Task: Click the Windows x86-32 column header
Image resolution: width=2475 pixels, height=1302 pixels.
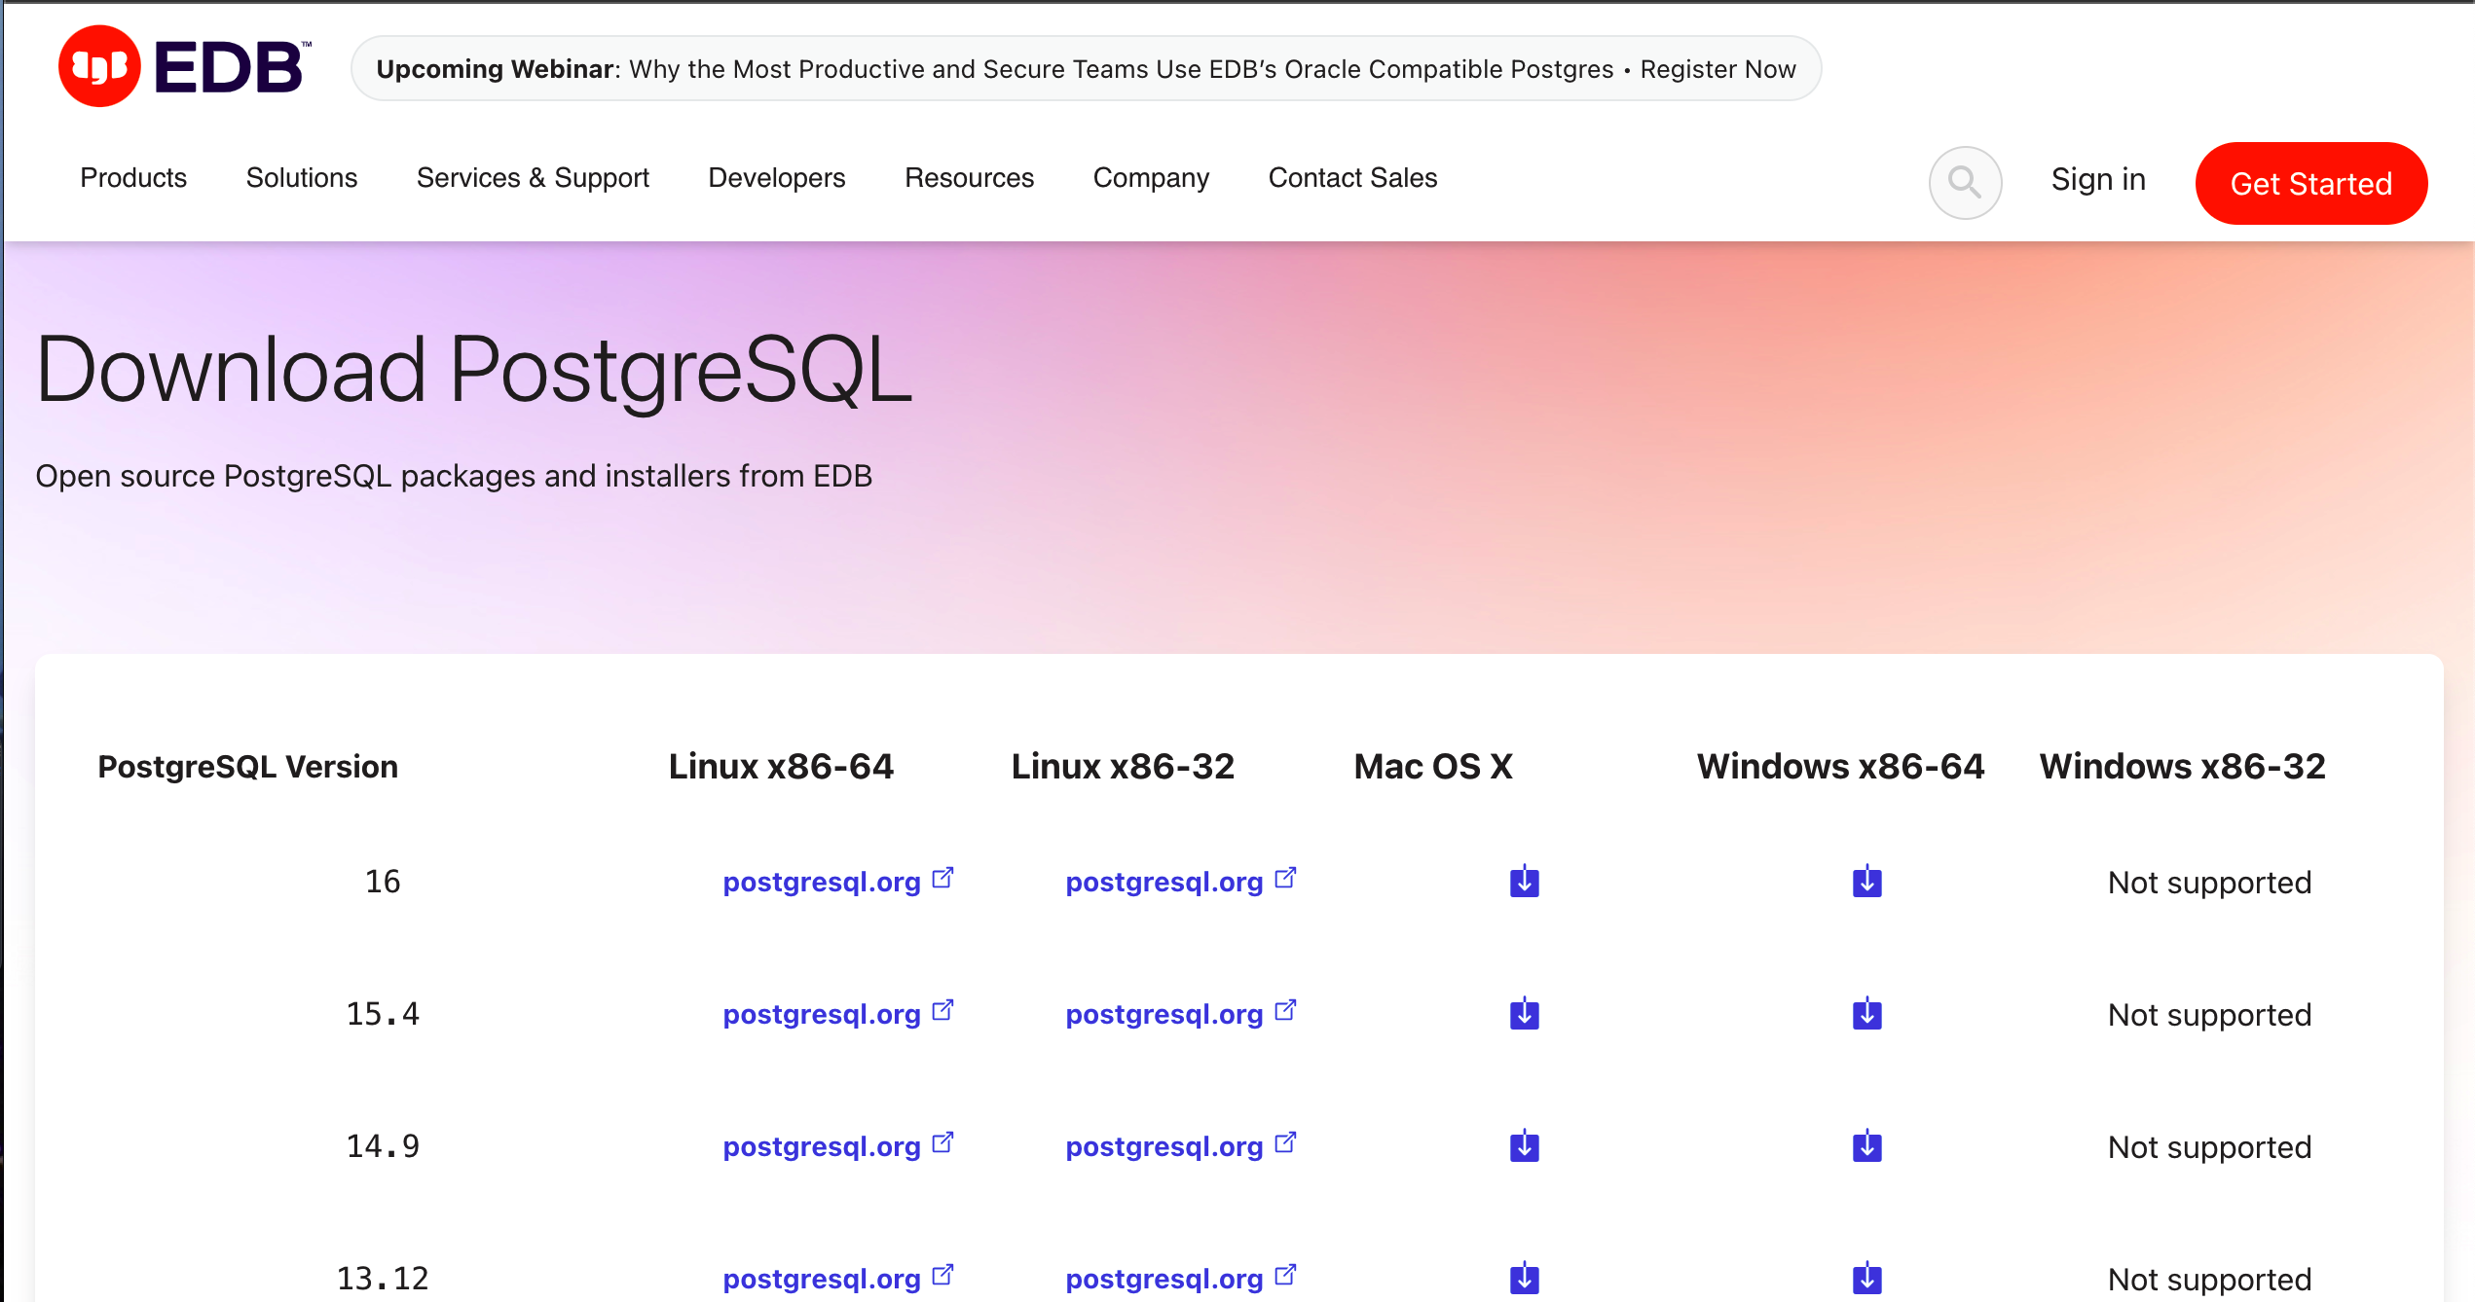Action: tap(2183, 767)
